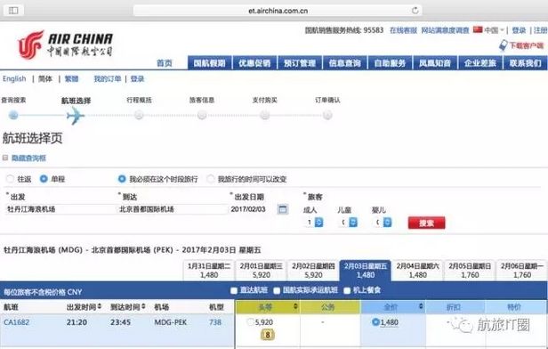Click 登录 link beside 我的订单

[x=137, y=78]
